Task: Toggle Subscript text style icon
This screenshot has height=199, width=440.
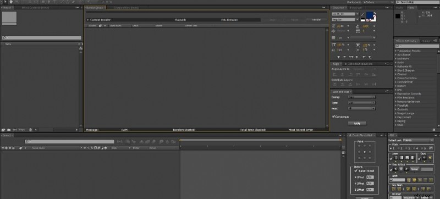Action: (370, 58)
